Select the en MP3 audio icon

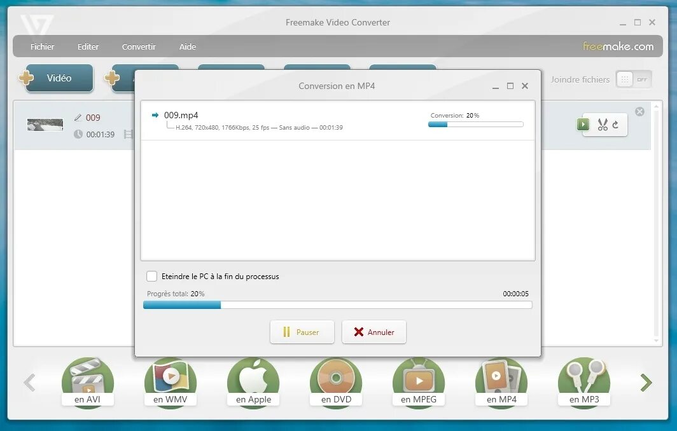(584, 382)
